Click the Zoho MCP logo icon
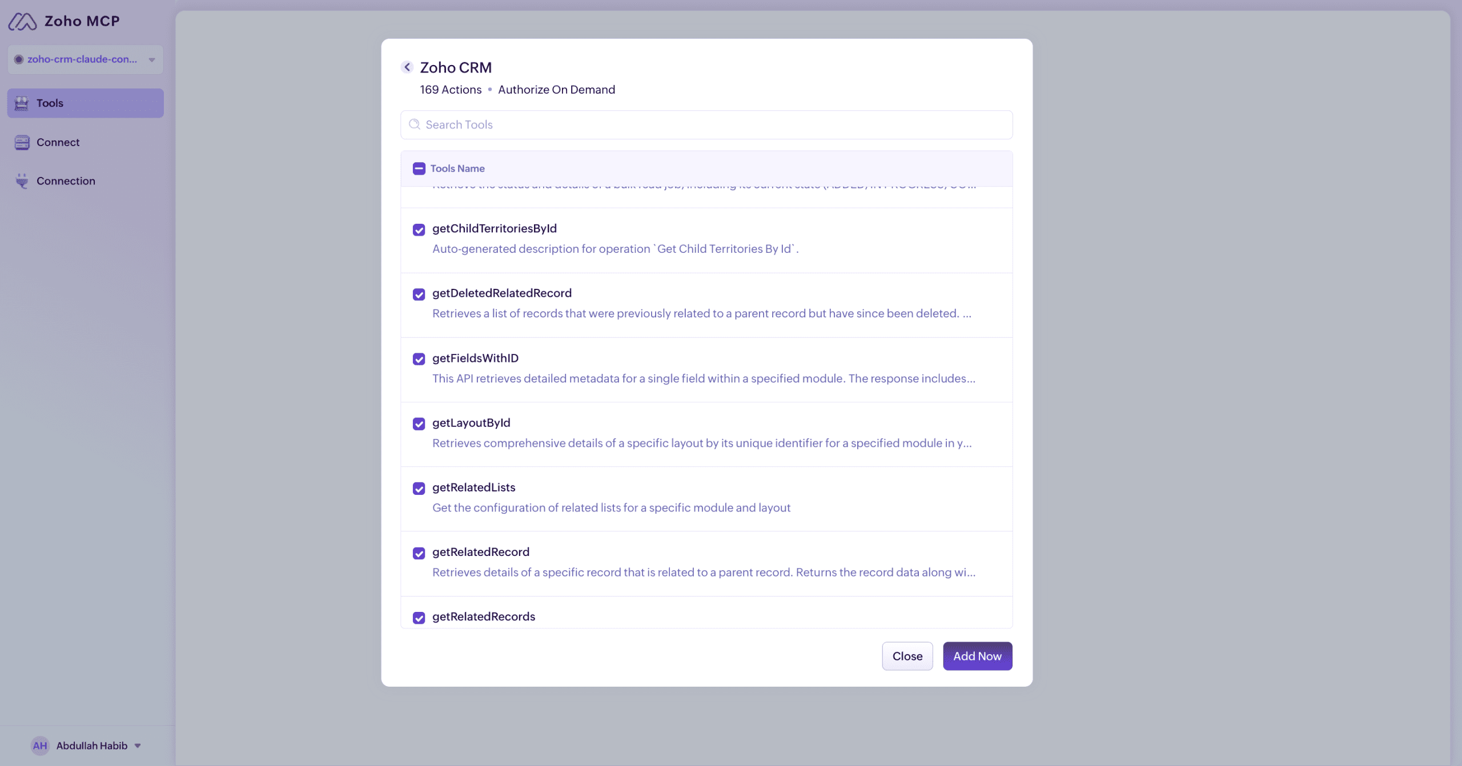The height and width of the screenshot is (766, 1462). 23,21
